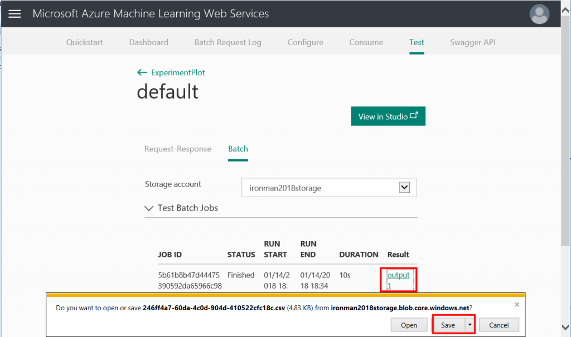Click the STATUS column header

click(241, 255)
